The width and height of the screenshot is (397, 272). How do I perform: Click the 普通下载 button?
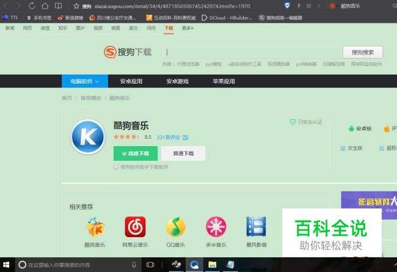[x=183, y=153]
